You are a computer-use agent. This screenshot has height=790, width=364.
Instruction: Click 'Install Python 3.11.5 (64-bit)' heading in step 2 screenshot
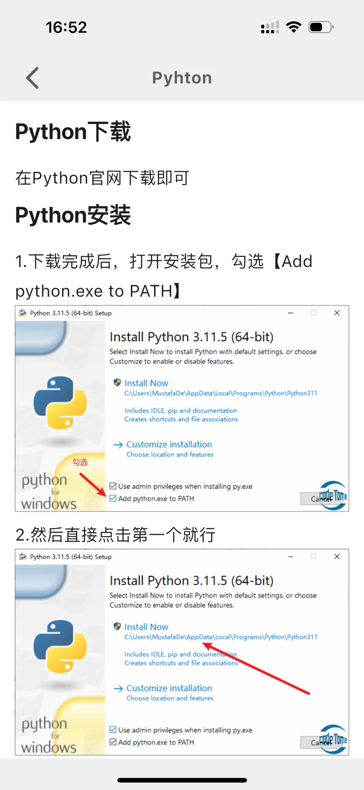pyautogui.click(x=191, y=580)
